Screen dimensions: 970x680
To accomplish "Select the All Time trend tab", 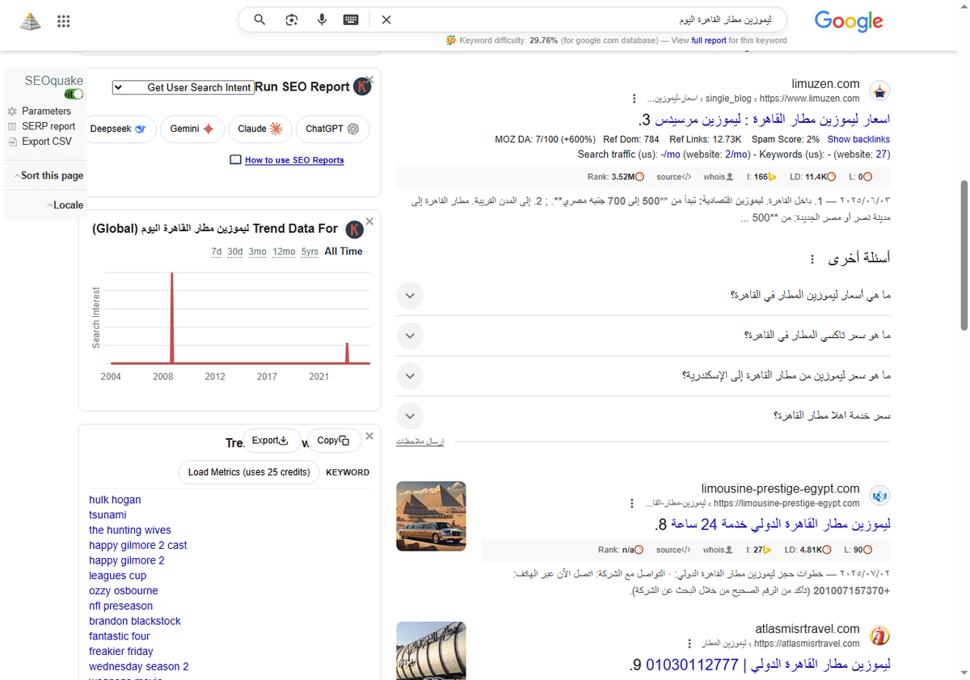I will point(343,251).
